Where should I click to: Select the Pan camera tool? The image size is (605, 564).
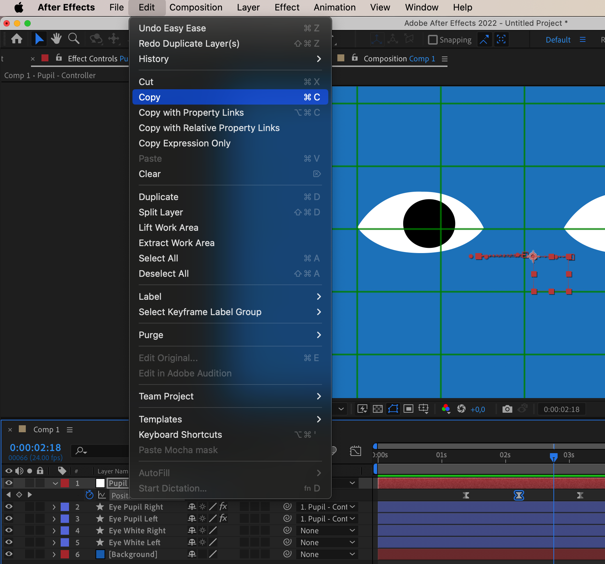pos(114,39)
